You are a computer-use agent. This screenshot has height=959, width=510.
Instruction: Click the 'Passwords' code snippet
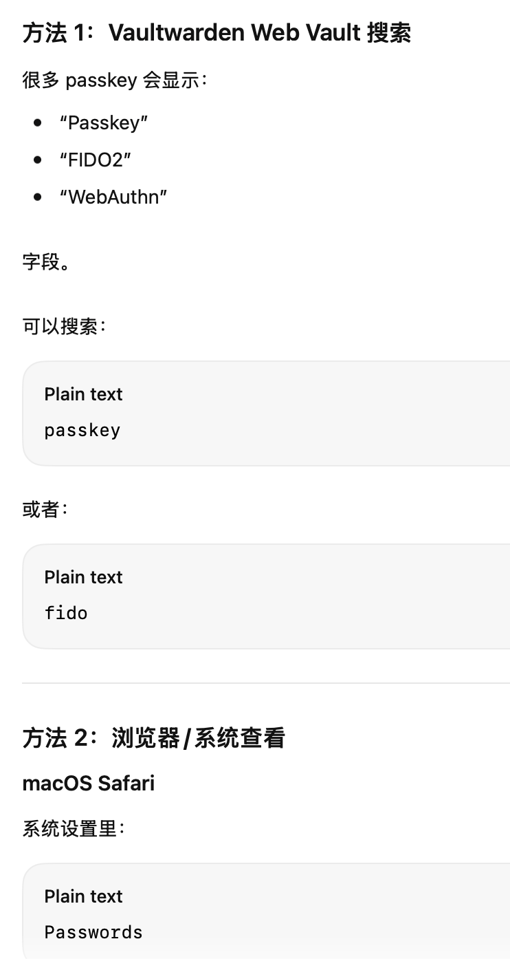tap(93, 932)
